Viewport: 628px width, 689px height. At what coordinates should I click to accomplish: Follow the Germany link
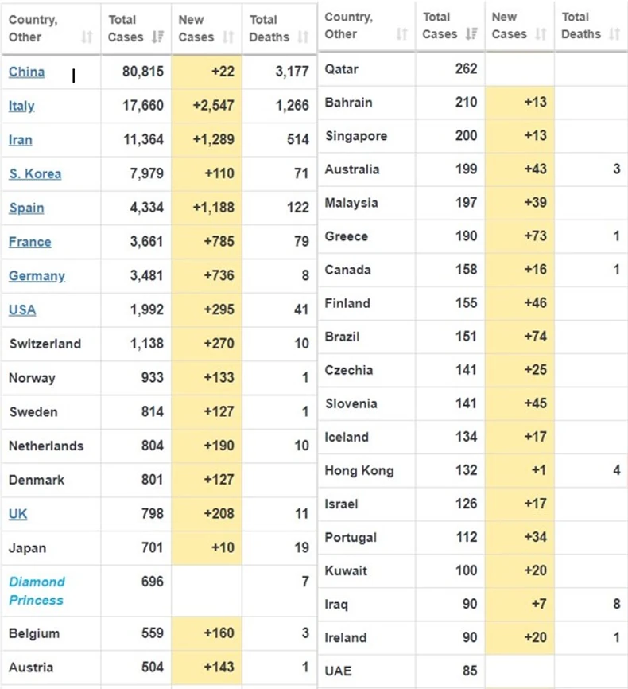37,276
